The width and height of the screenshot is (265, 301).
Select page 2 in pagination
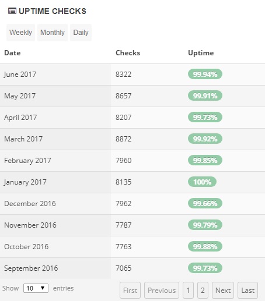[203, 291]
